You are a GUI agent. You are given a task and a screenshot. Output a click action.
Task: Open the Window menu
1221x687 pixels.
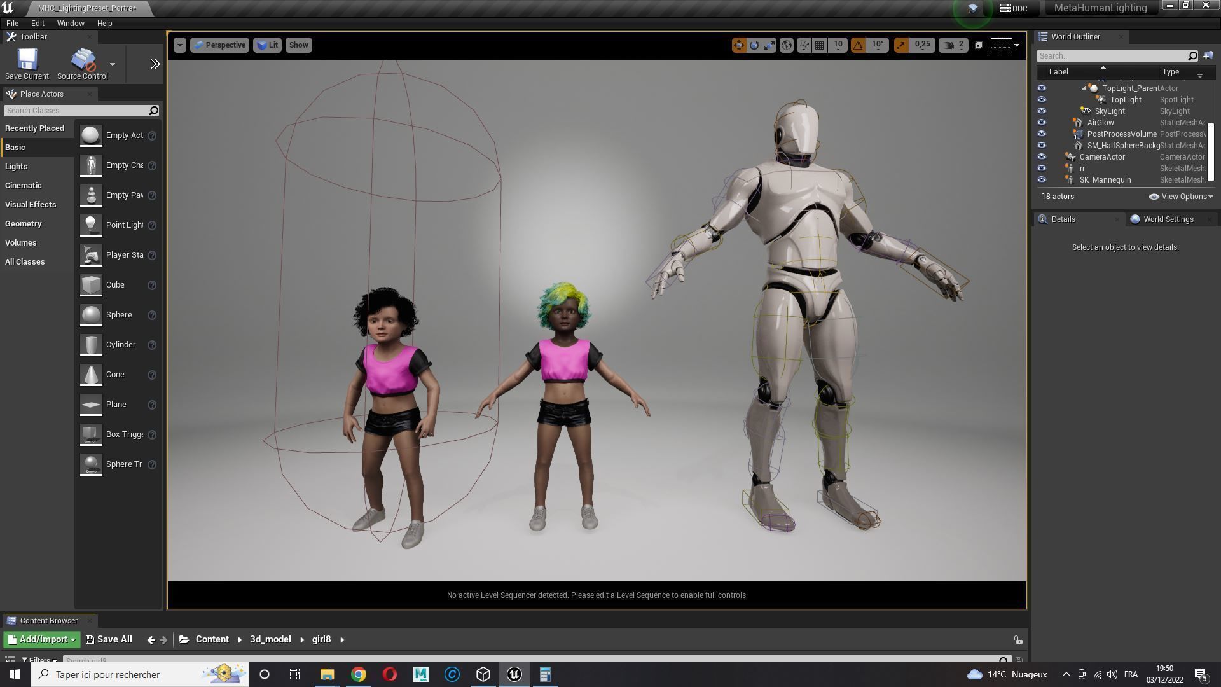[71, 24]
